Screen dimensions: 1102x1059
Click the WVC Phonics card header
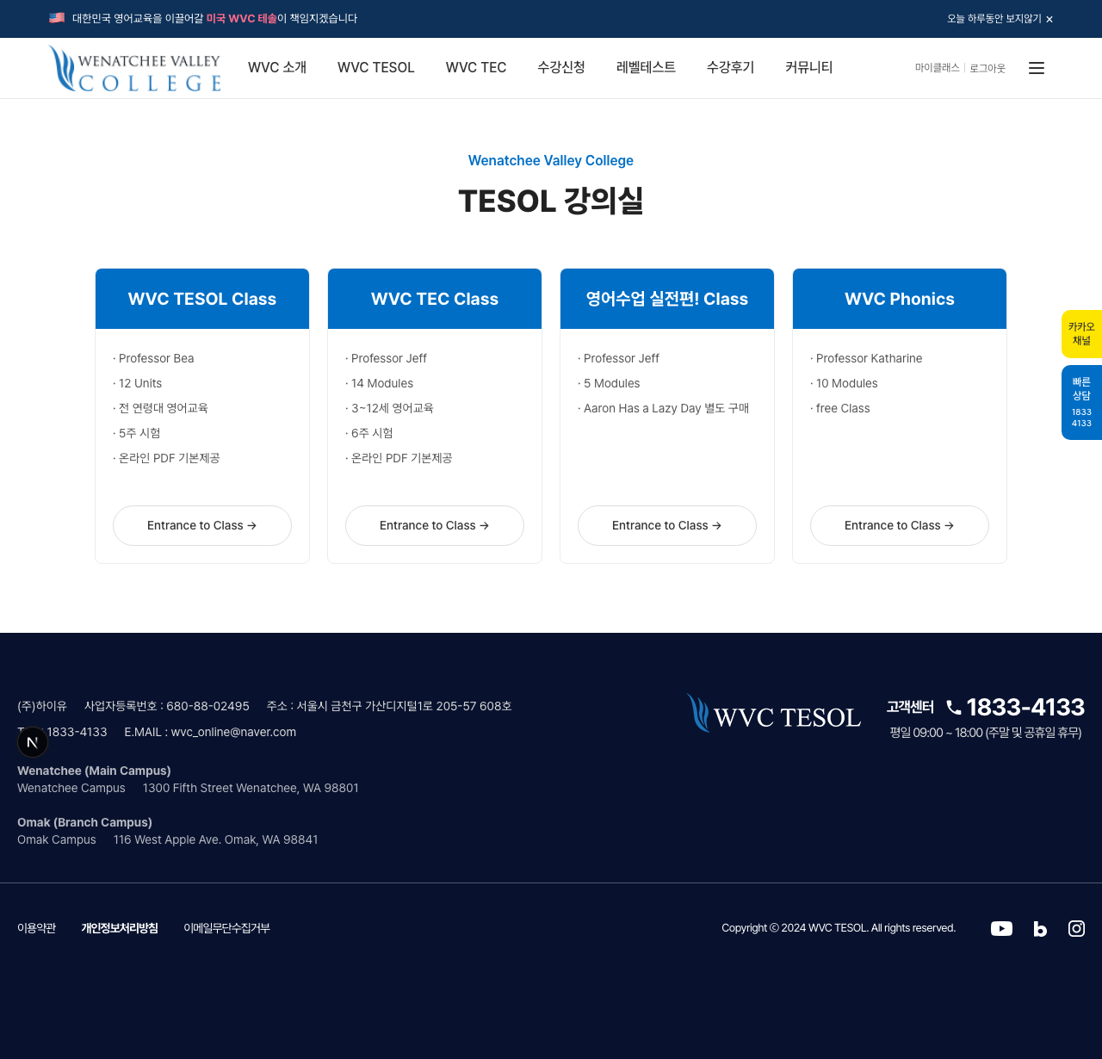(900, 299)
